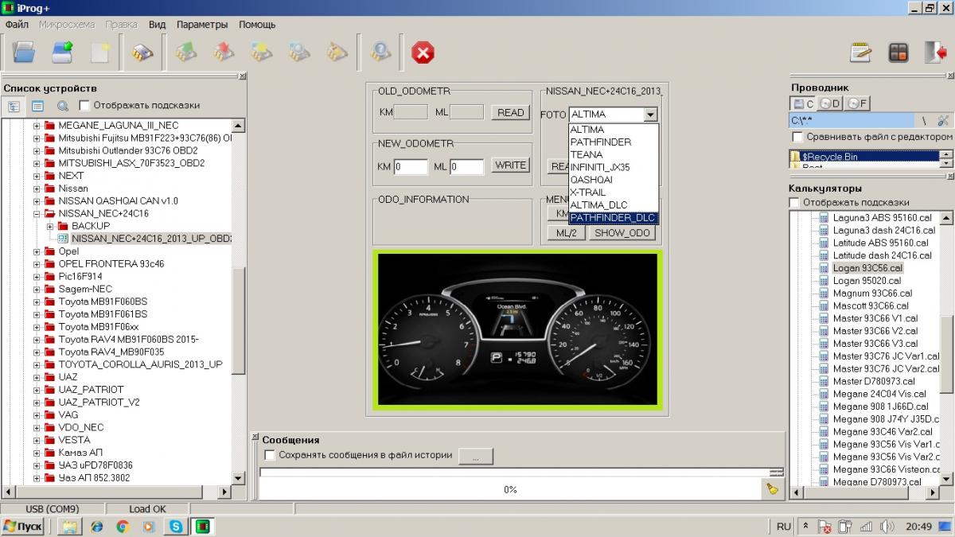Click the chip selection toolbar icon
Screen dimensions: 955x537
pos(142,53)
